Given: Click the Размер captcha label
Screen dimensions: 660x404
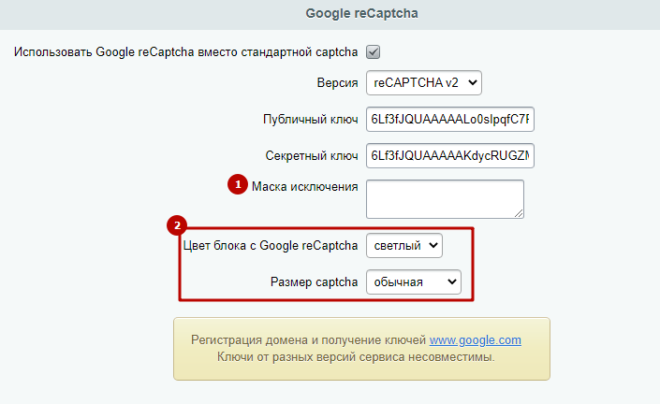Looking at the screenshot, I should coord(314,282).
